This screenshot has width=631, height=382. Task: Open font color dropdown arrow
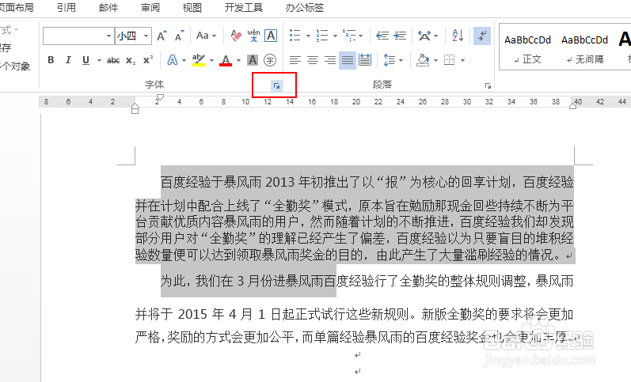(x=238, y=60)
